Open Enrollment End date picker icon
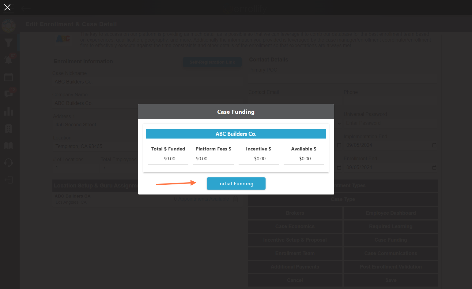 (434, 168)
